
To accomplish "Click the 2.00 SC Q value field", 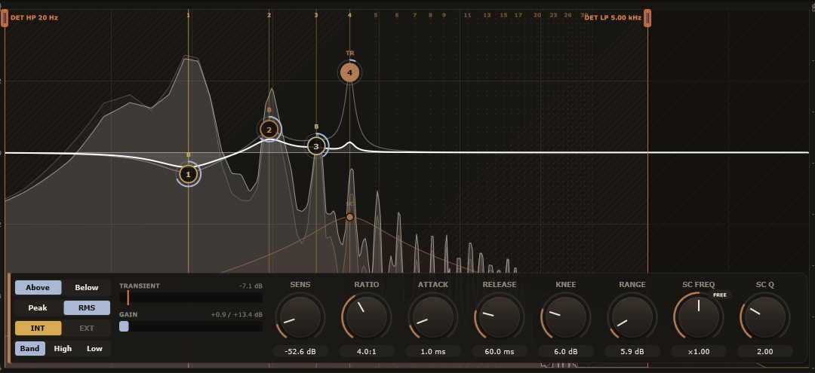I will 764,351.
